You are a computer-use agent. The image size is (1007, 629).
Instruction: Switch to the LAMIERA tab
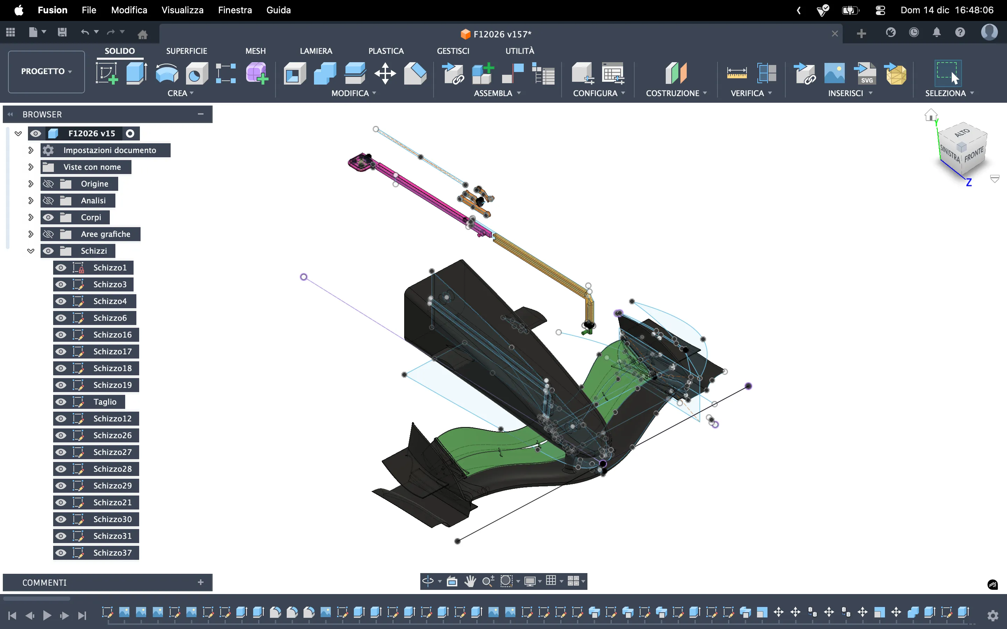pos(316,51)
